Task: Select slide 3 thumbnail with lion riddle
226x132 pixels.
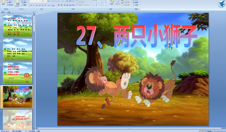Action: (18, 73)
